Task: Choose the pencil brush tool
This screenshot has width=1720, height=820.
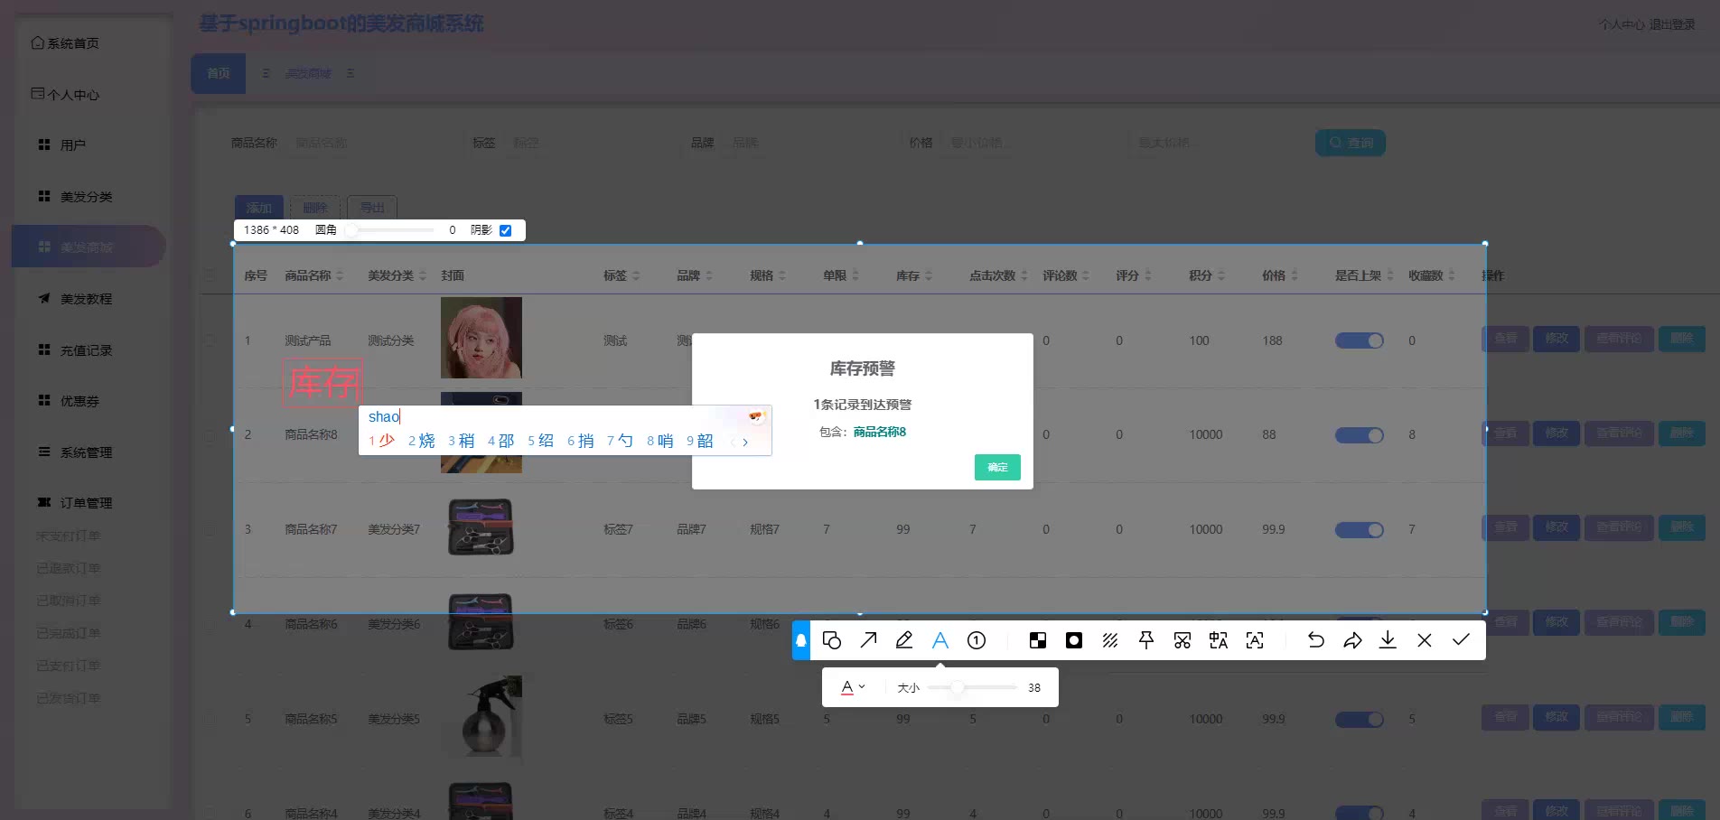Action: pyautogui.click(x=904, y=640)
